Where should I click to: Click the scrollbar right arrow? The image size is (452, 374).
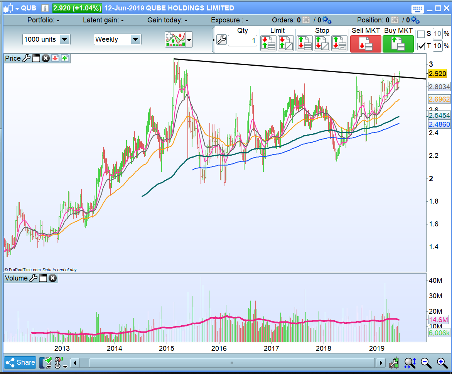click(x=381, y=363)
